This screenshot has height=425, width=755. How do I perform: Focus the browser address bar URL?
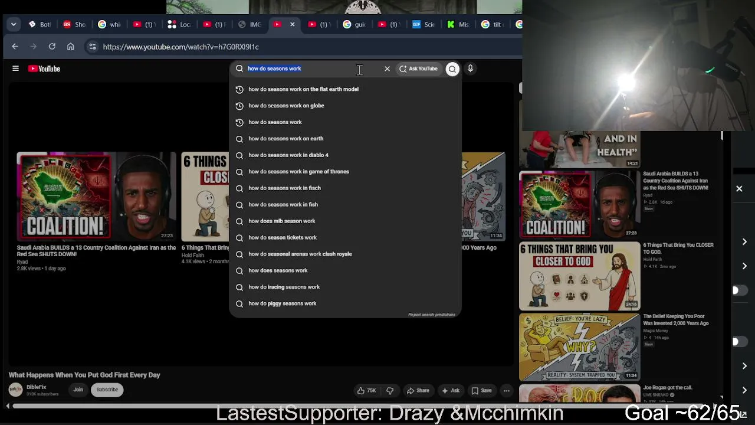coord(180,47)
